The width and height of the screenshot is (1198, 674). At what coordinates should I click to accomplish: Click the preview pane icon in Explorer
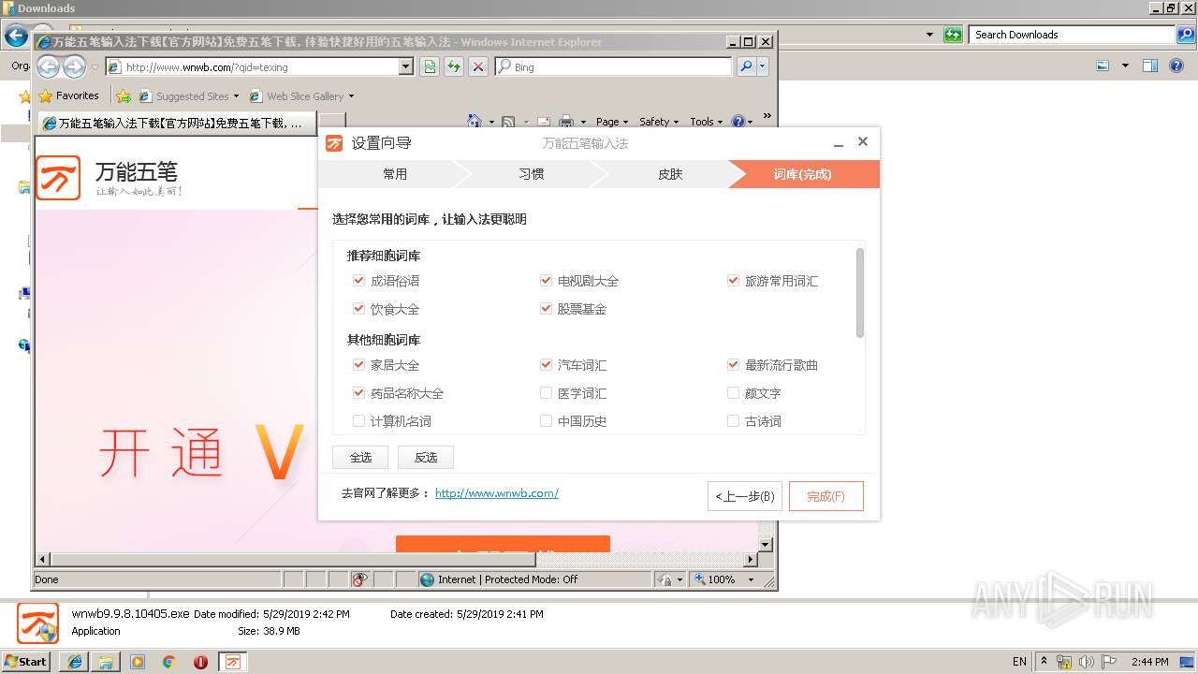pyautogui.click(x=1150, y=66)
